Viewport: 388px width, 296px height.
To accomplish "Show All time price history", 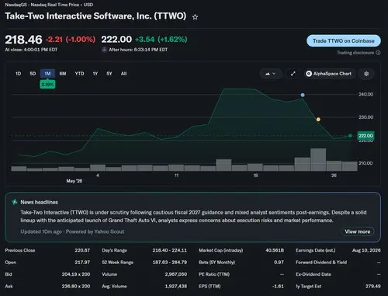I will [x=123, y=74].
